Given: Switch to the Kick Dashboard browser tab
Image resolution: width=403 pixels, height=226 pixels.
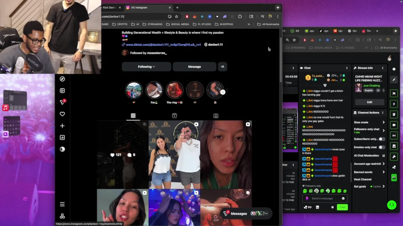Looking at the screenshot, I should pyautogui.click(x=111, y=8).
